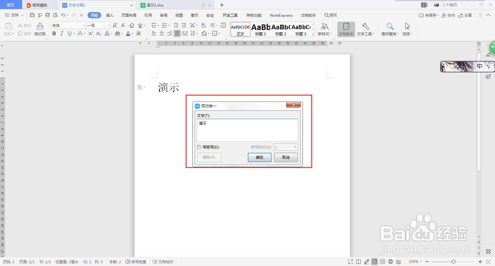This screenshot has height=266, width=495.
Task: Decrease font size with A- icon
Action: click(123, 25)
